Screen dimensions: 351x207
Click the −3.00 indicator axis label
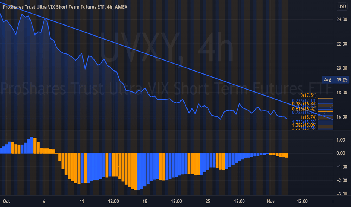[x=342, y=194]
